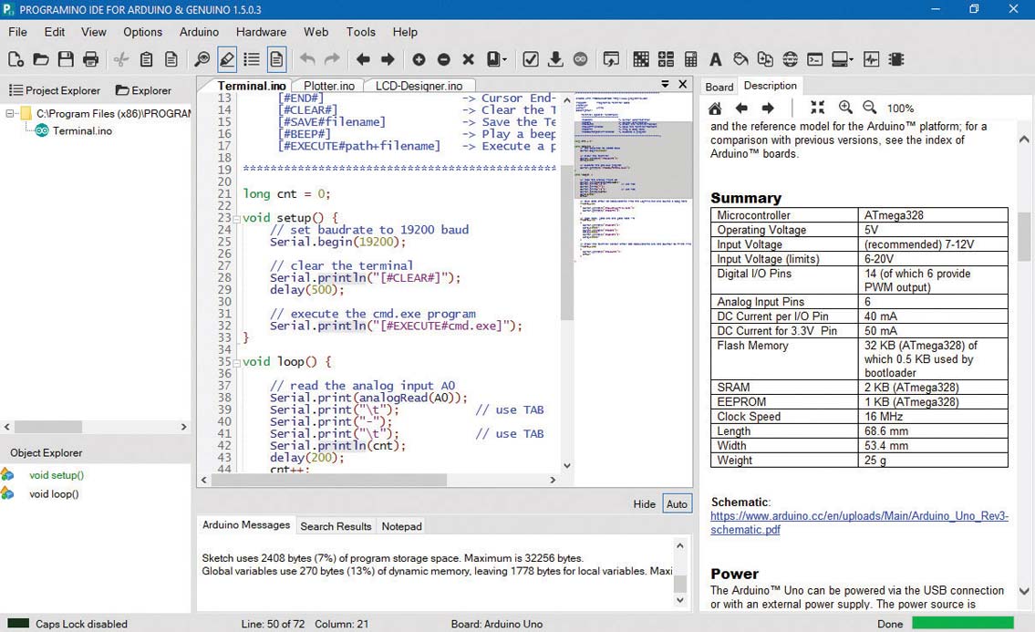
Task: Open the Arduino Uno schematic PDF link
Action: click(859, 523)
